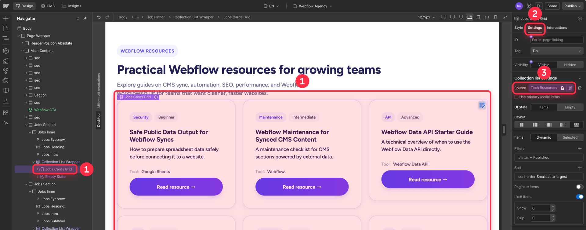The height and width of the screenshot is (230, 586).
Task: Switch to Design mode
Action: point(24,6)
